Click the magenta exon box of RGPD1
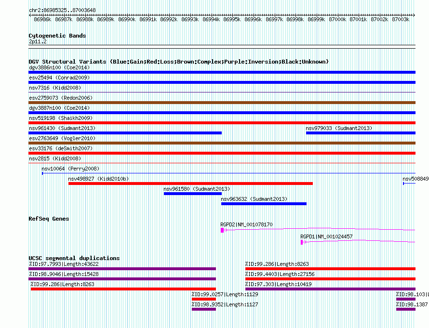429x328 pixels. click(x=302, y=242)
